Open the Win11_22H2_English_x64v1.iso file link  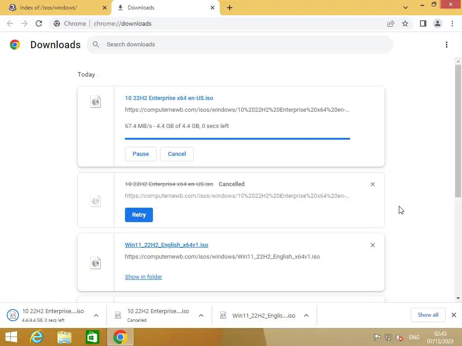point(166,245)
